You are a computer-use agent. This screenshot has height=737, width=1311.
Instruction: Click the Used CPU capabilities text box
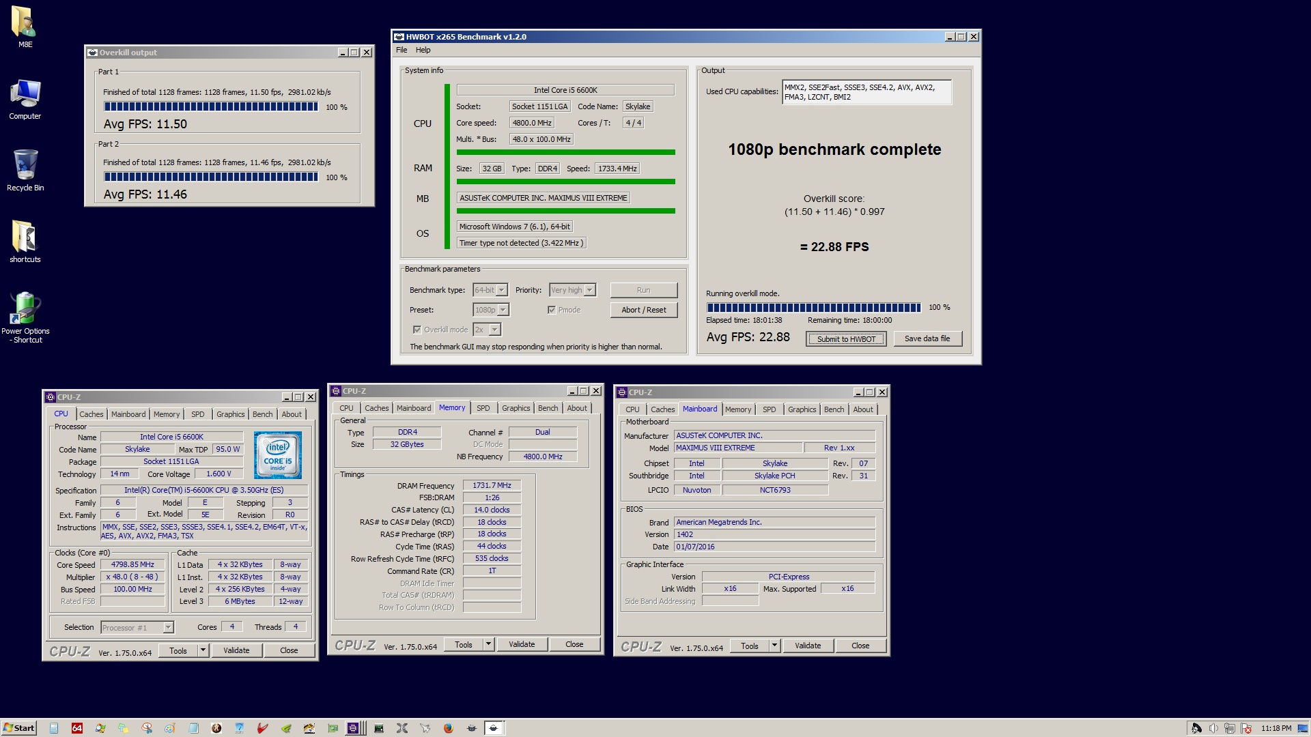[866, 93]
